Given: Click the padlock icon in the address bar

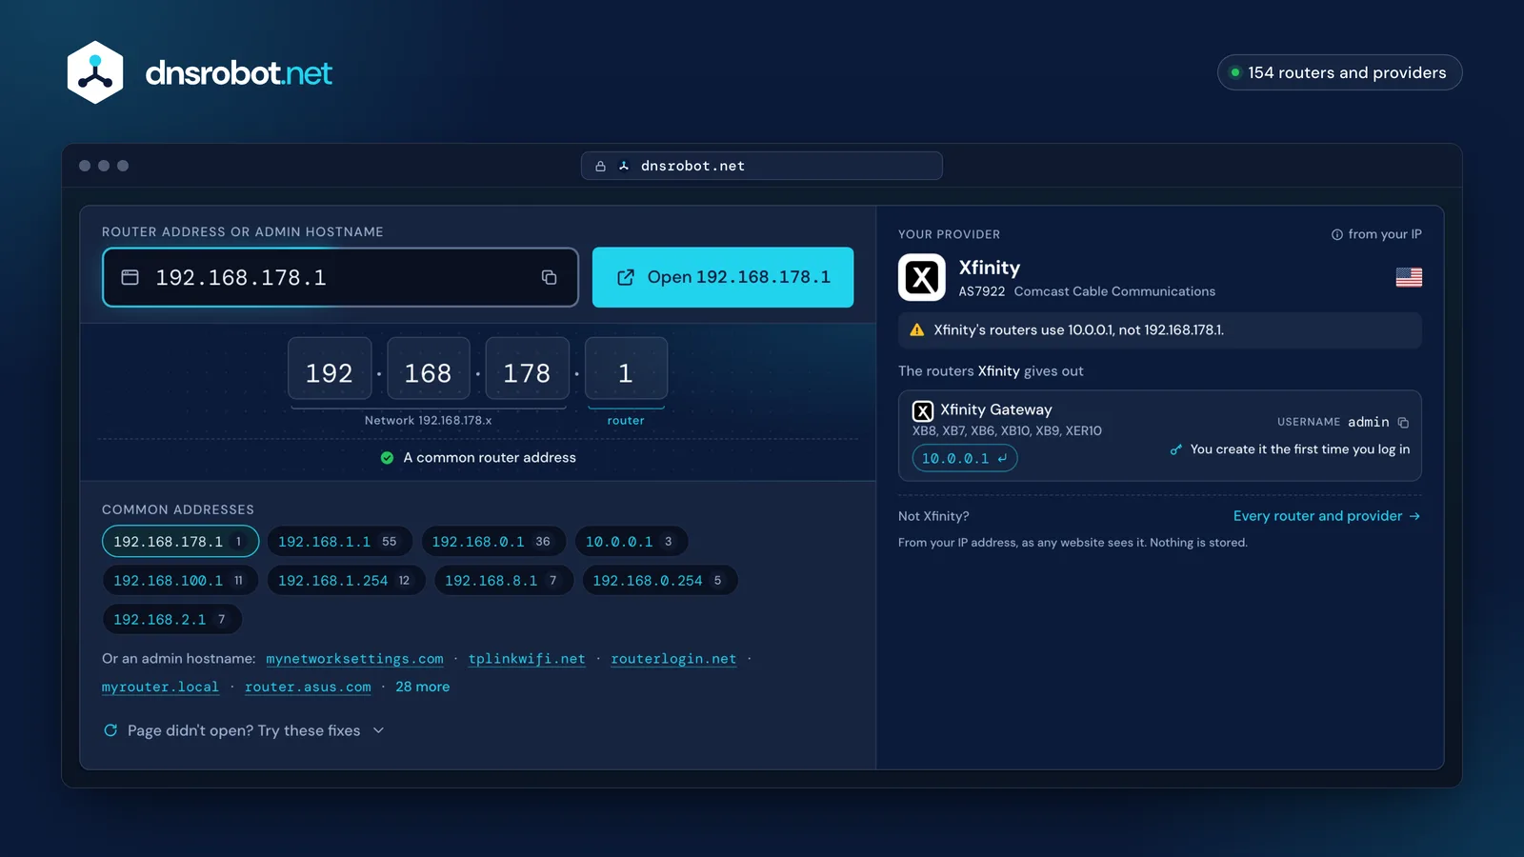Looking at the screenshot, I should (601, 166).
